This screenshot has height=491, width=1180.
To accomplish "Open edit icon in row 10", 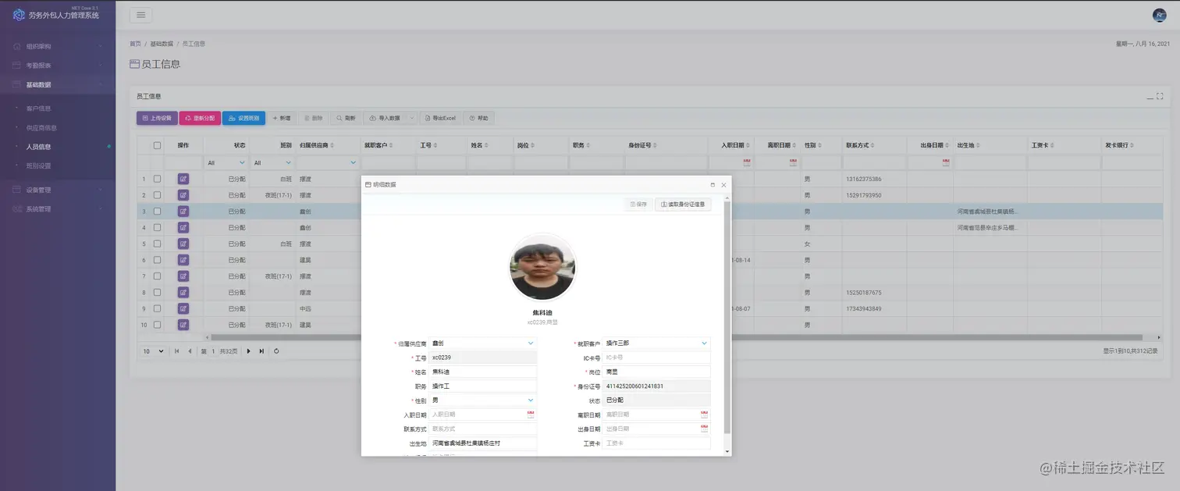I will 183,325.
